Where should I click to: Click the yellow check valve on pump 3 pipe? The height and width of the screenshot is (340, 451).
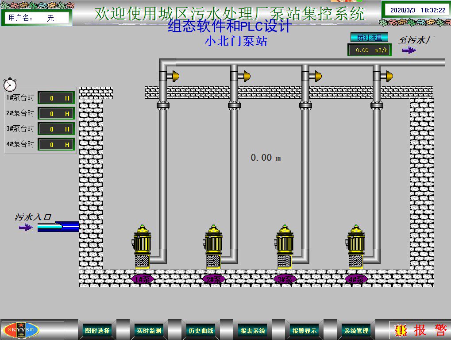pyautogui.click(x=317, y=76)
